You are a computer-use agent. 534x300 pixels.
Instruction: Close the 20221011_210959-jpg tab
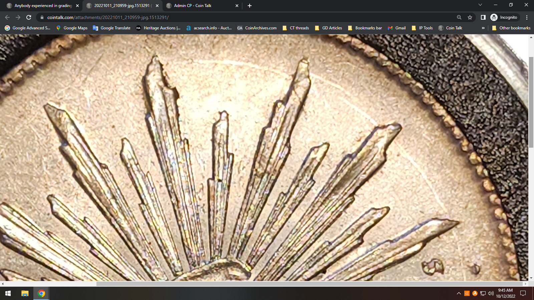pos(157,6)
